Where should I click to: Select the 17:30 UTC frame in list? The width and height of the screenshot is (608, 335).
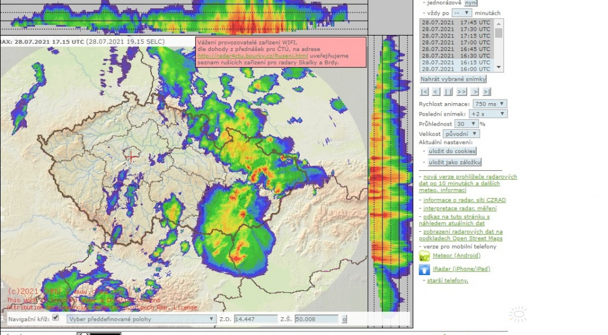pos(457,29)
